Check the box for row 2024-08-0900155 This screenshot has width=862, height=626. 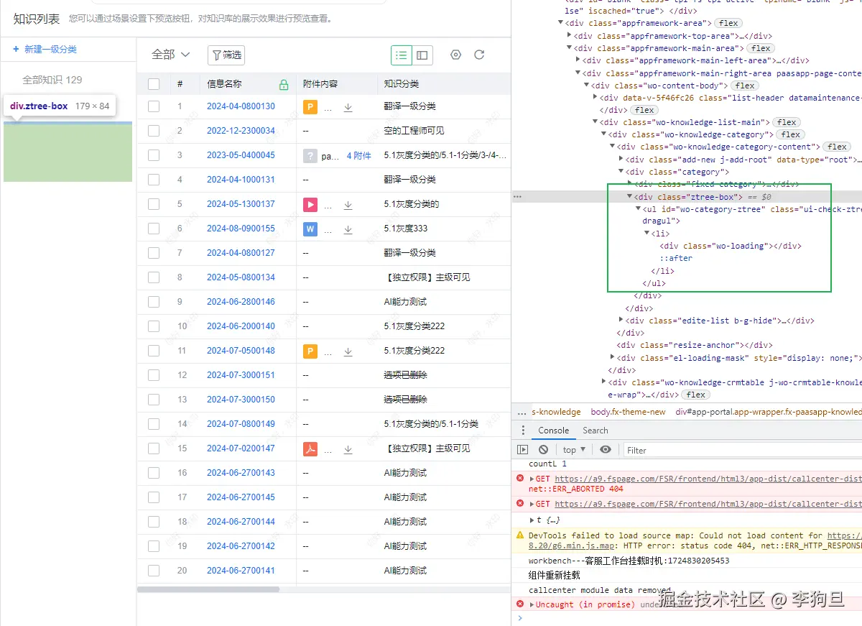coord(154,229)
